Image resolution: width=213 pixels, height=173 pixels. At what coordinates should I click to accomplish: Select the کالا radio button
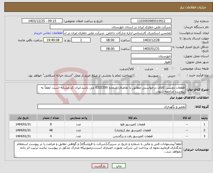click(x=173, y=68)
